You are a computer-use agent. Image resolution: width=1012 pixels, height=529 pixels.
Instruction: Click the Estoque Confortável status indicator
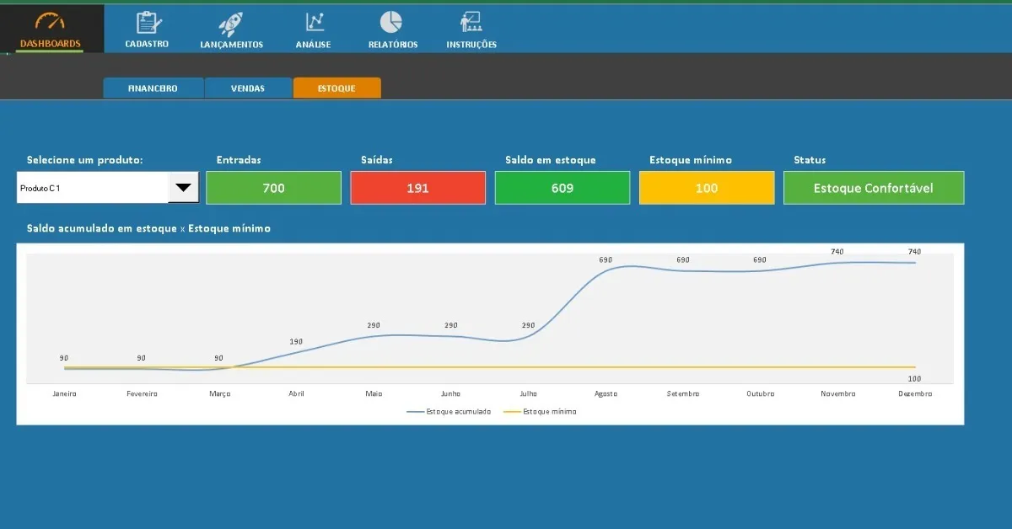coord(874,188)
